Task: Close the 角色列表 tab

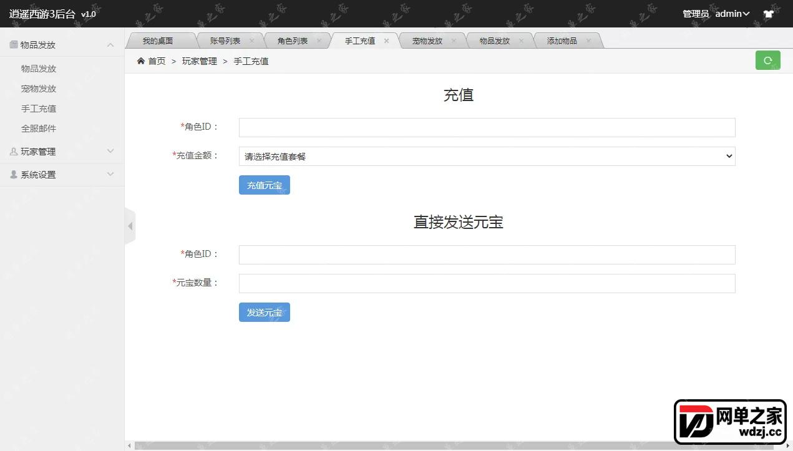Action: point(319,41)
